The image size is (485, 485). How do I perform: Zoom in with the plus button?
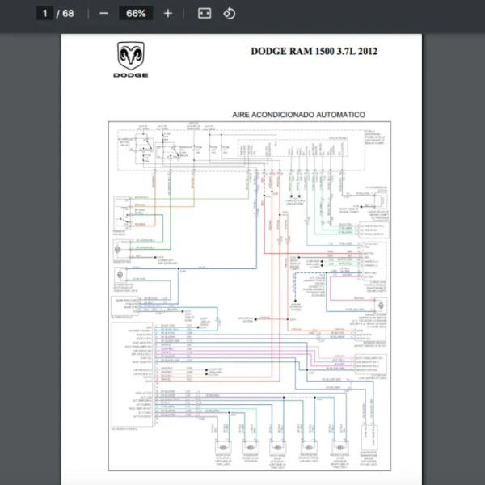coord(167,14)
